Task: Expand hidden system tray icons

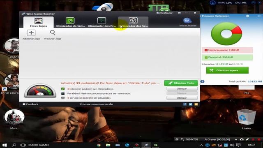Action: click(201, 145)
